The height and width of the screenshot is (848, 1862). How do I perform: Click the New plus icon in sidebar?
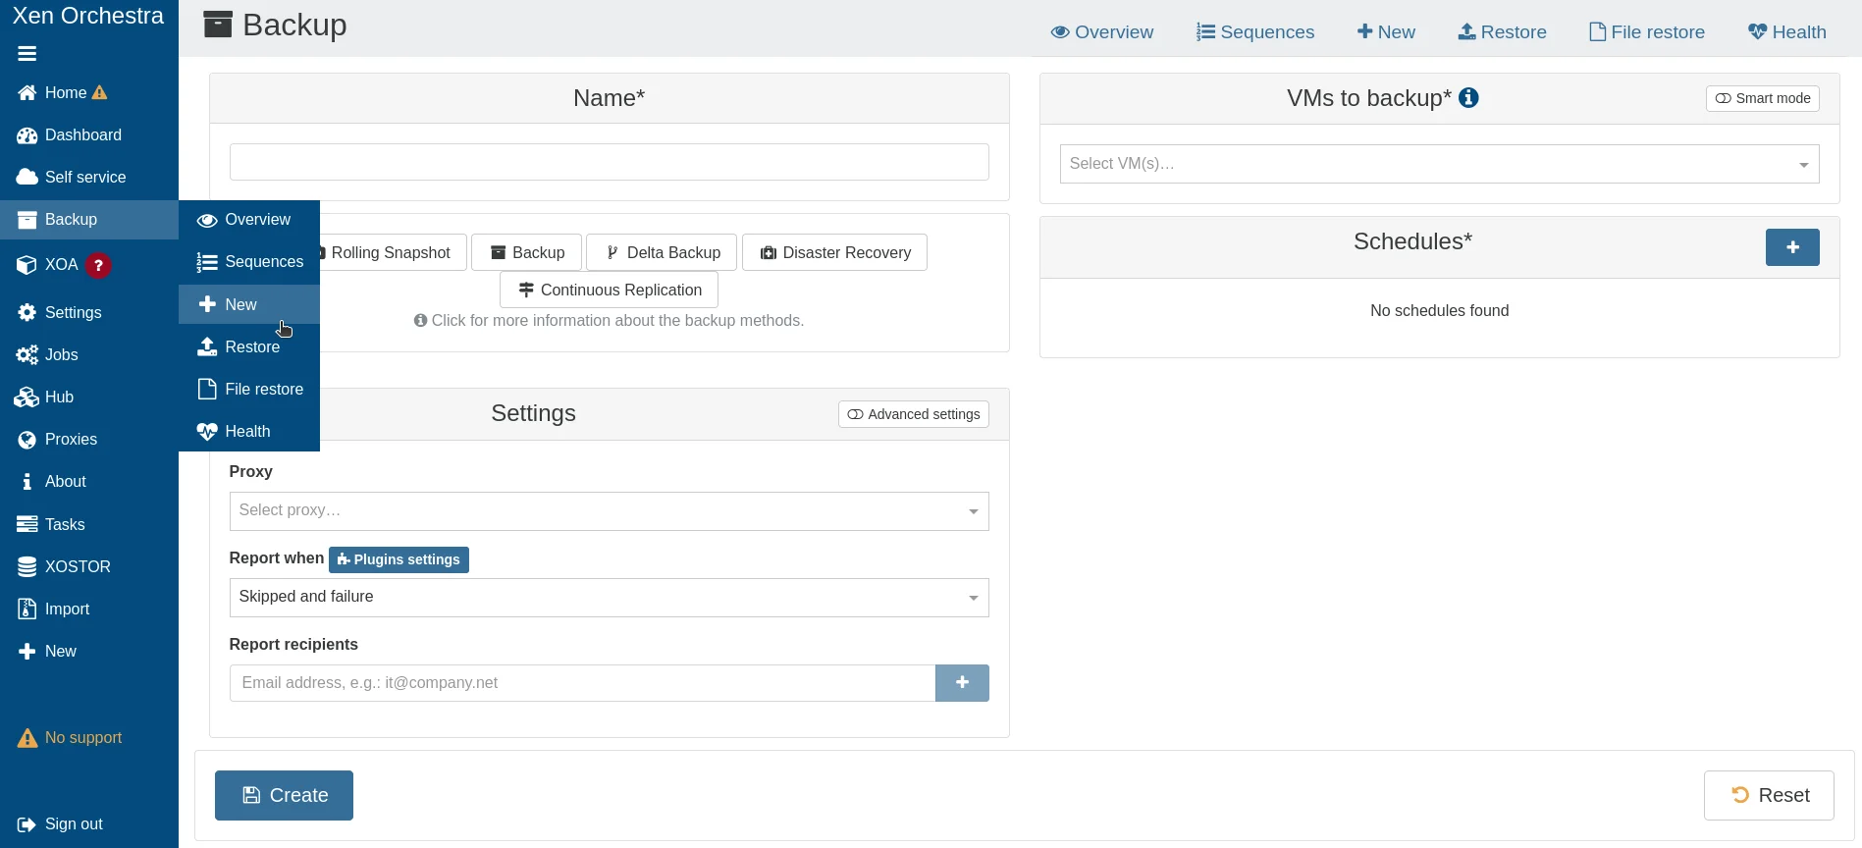27,652
